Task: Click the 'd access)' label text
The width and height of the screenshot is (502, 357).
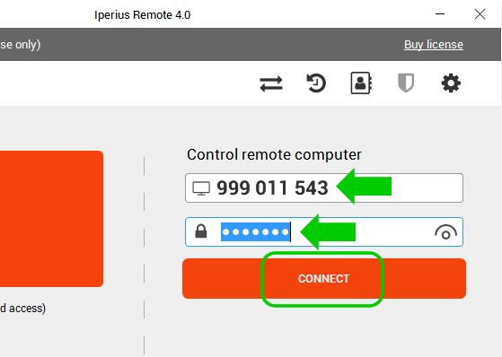Action: pyautogui.click(x=22, y=309)
